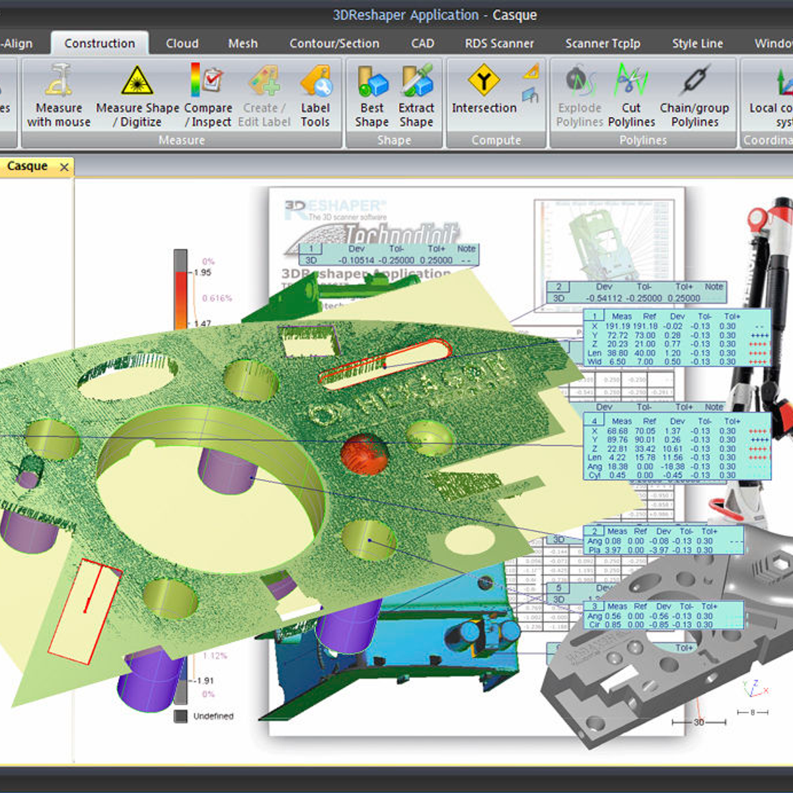This screenshot has height=793, width=793.
Task: Click the label with Ang and Cir rows
Action: [x=663, y=615]
